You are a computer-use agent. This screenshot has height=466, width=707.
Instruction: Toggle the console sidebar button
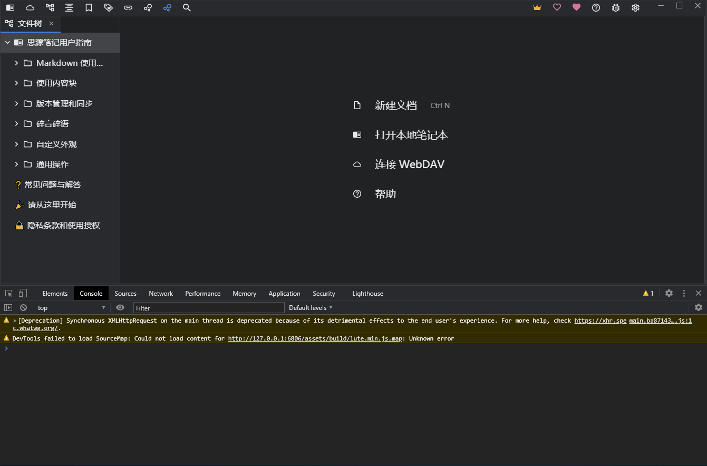[x=8, y=308]
